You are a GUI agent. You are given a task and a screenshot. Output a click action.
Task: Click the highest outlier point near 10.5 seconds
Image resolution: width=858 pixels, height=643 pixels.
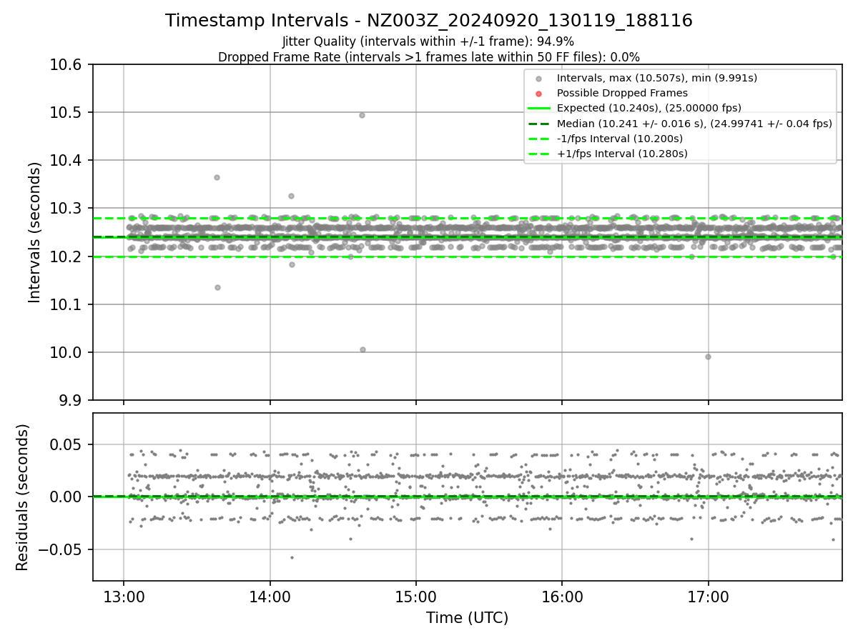point(362,115)
